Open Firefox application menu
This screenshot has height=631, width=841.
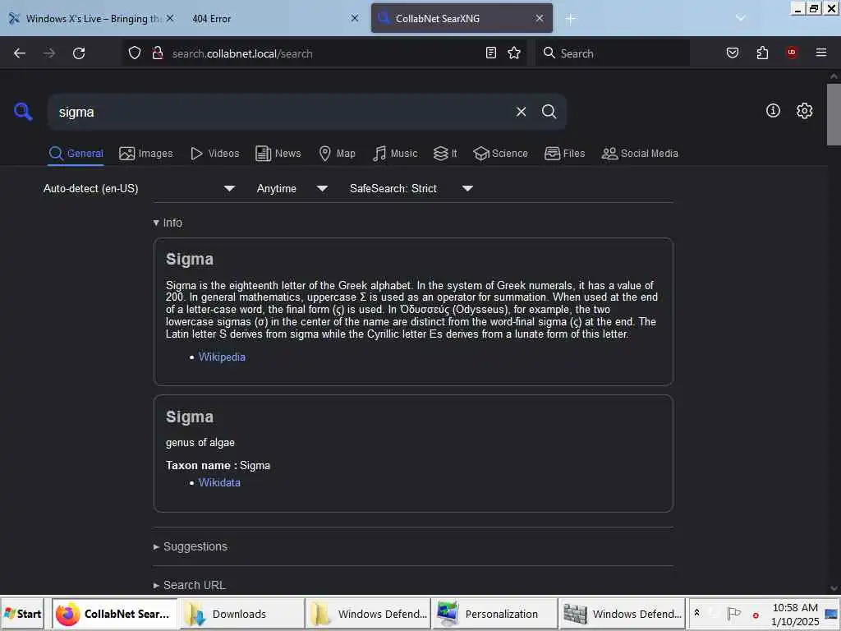click(820, 53)
